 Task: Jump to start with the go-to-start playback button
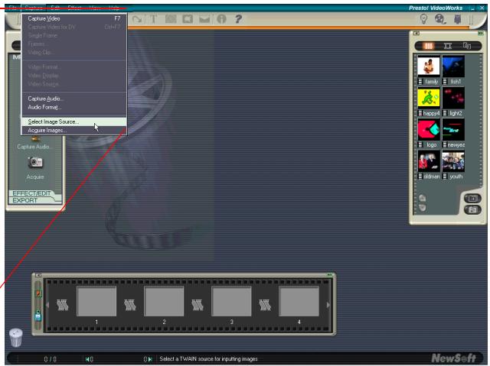[x=89, y=359]
